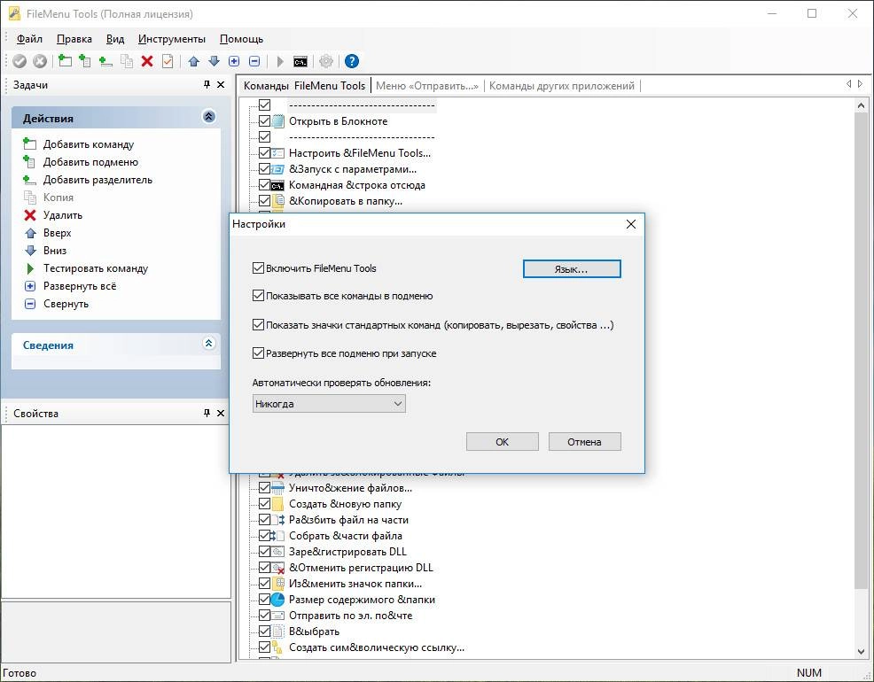874x682 pixels.
Task: Uncheck Показывать все команды в подменю
Action: pyautogui.click(x=258, y=296)
